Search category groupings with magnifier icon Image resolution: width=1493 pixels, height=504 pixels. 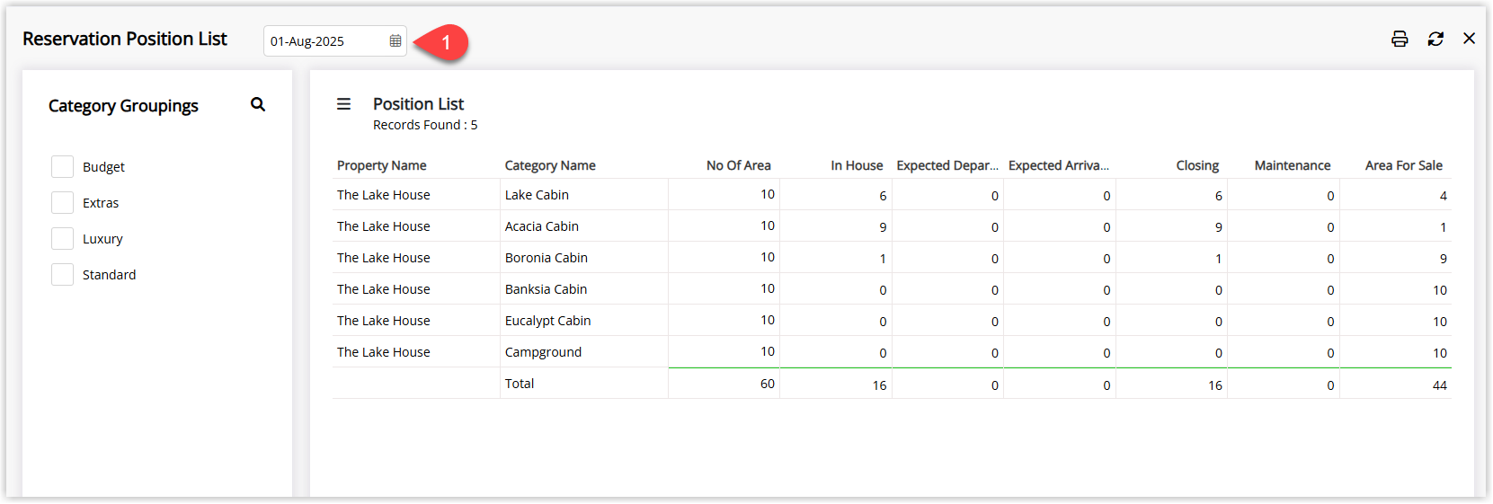[x=258, y=105]
